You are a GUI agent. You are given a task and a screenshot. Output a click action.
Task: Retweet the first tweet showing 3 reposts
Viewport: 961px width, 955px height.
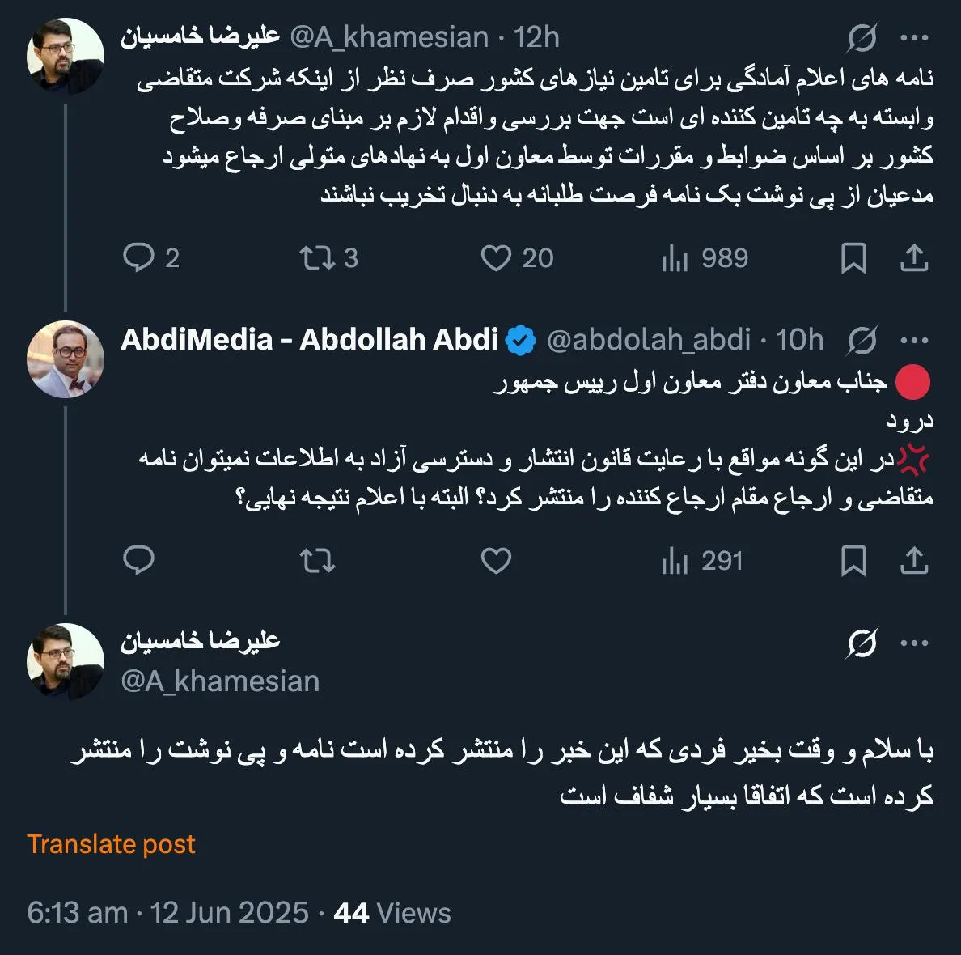click(x=319, y=257)
